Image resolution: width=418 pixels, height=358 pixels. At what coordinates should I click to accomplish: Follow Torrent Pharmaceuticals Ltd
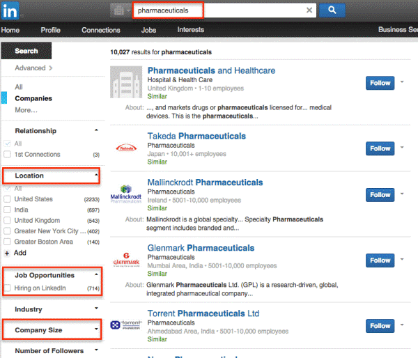380,326
